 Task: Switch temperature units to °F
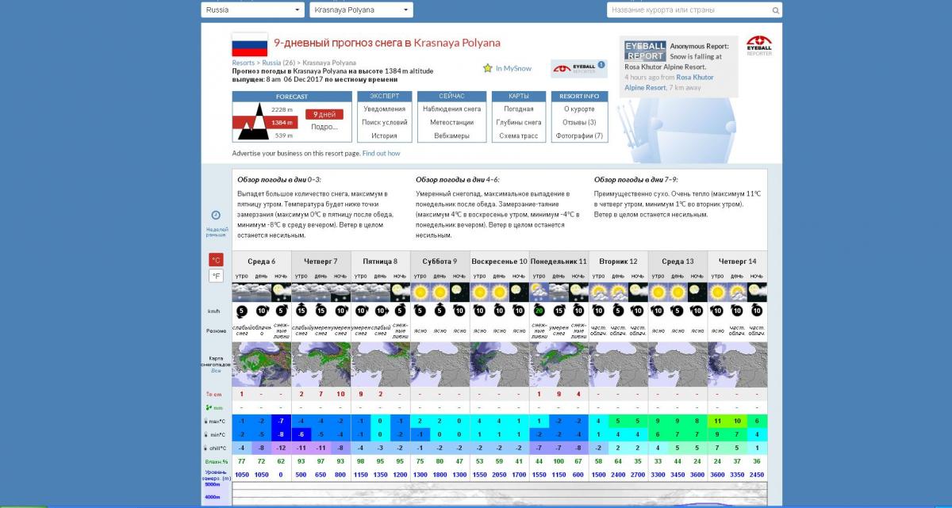(216, 276)
